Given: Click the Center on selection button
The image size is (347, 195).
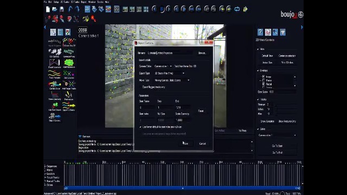Looking at the screenshot, I should (287, 56).
